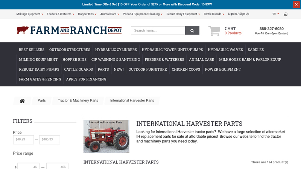Toggle the contrast theme circle icon
The height and width of the screenshot is (169, 301).
(x=286, y=14)
